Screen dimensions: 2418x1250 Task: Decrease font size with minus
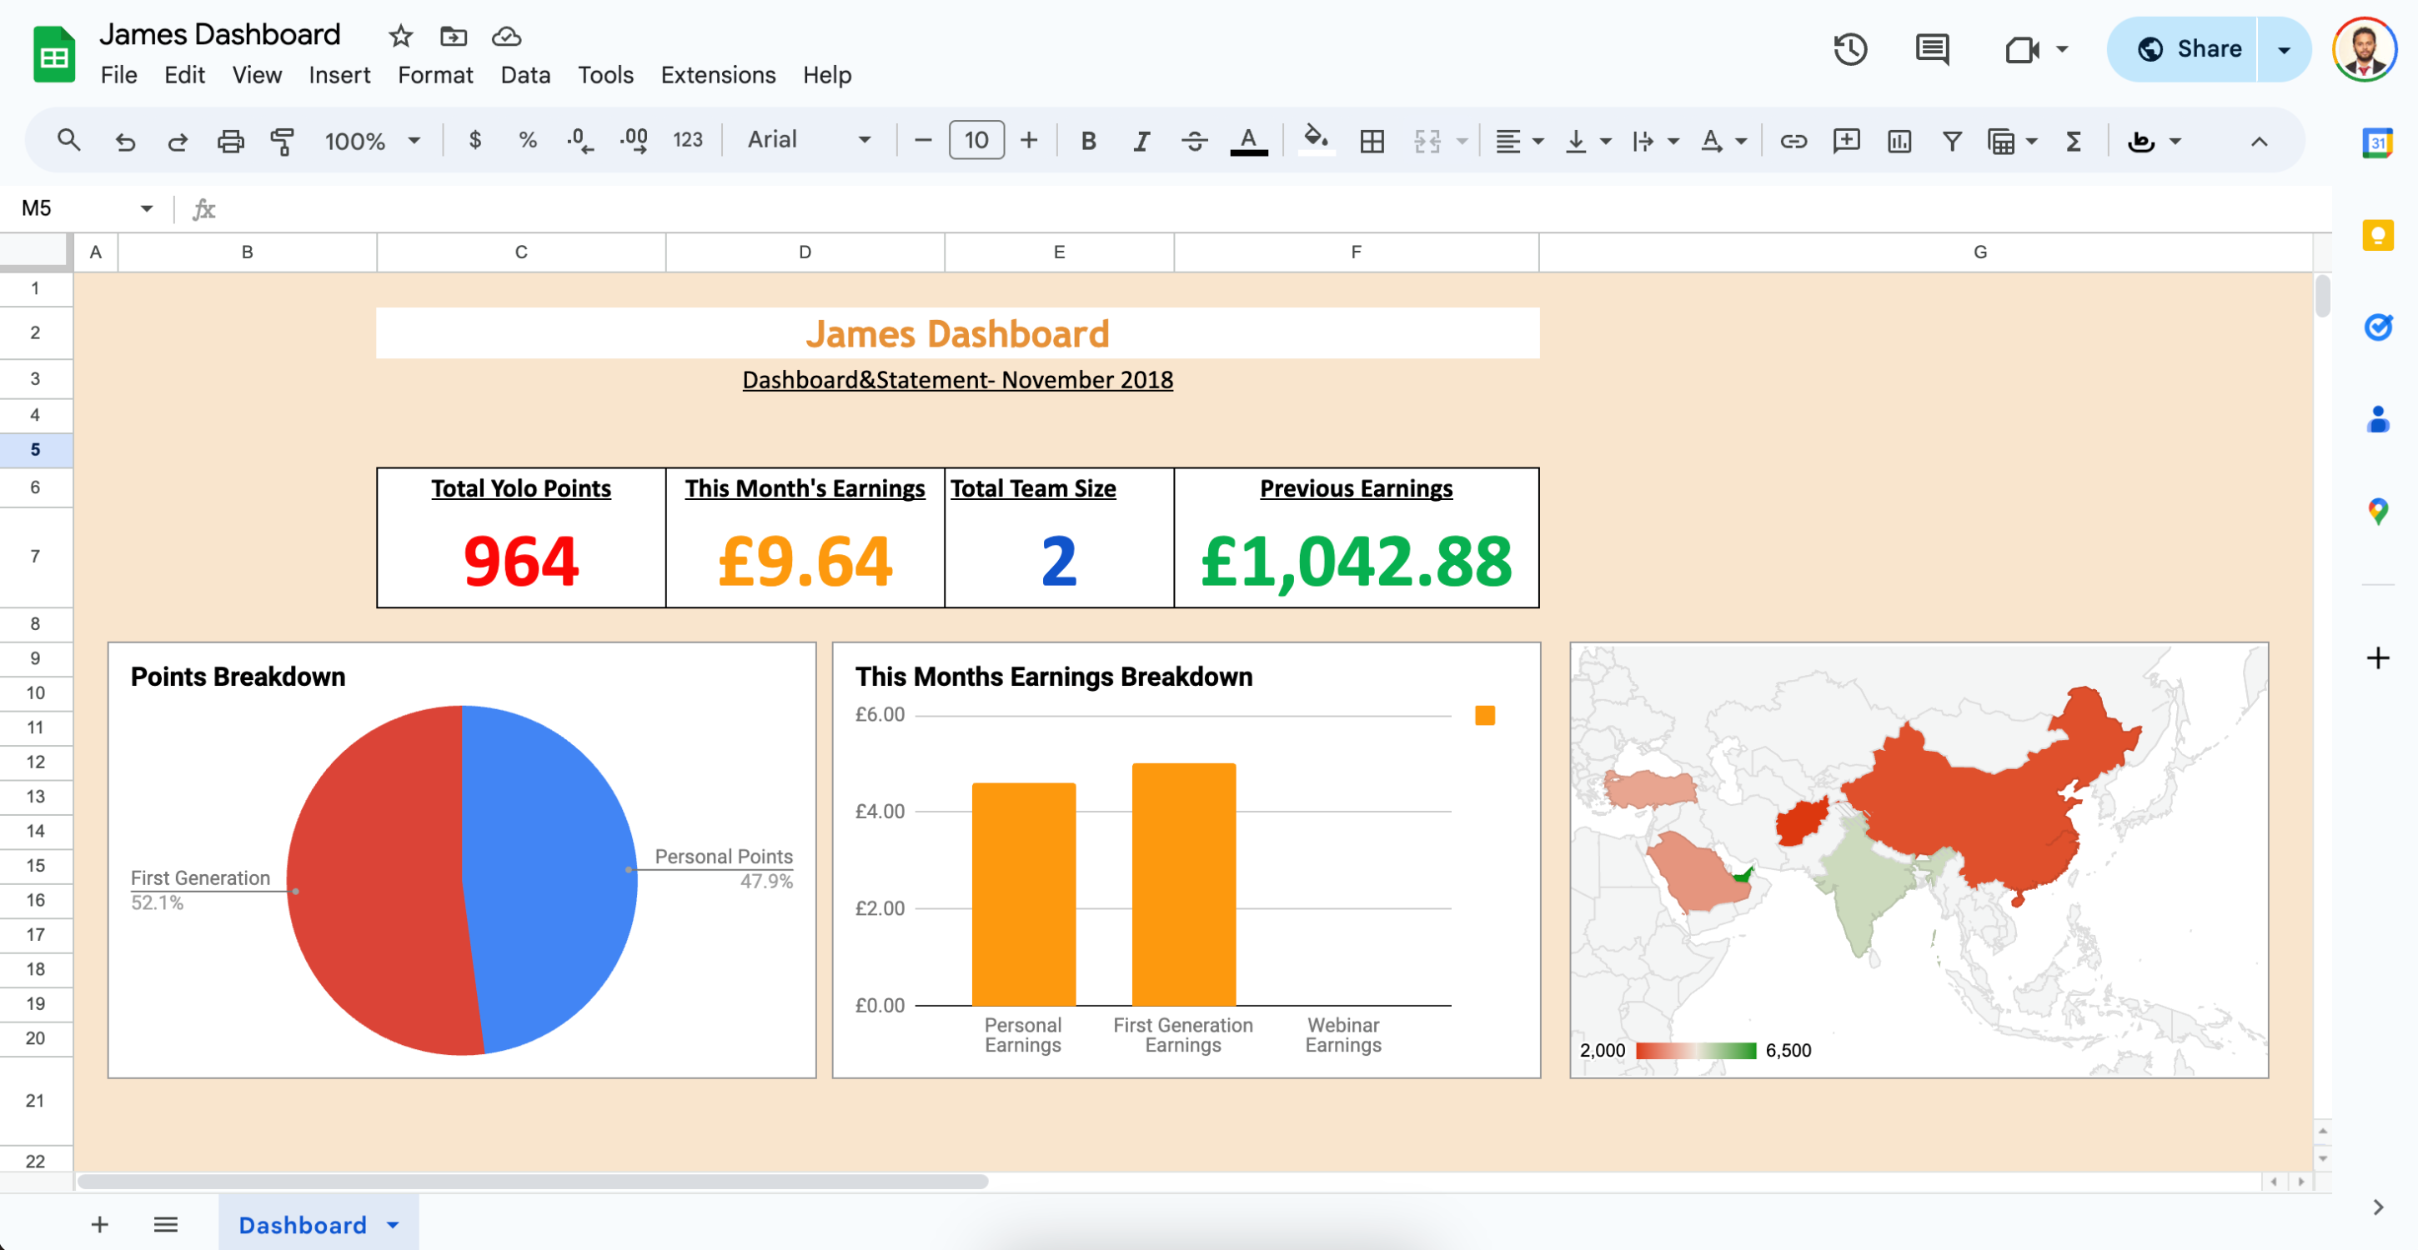(x=923, y=141)
